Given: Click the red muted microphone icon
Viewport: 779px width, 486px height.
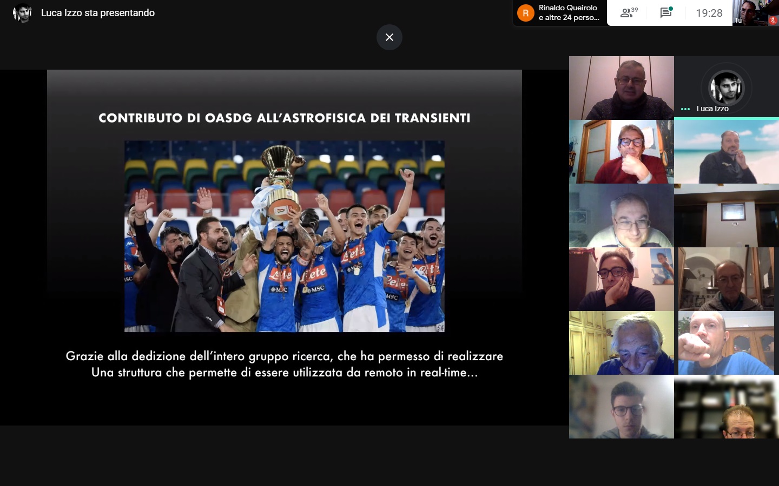Looking at the screenshot, I should pyautogui.click(x=773, y=21).
